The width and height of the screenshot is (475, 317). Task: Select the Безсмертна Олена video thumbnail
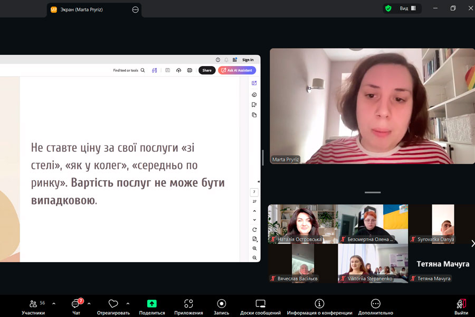tap(373, 224)
